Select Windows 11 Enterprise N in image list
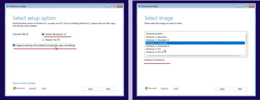Viewport: 260px width, 100px height. point(195,46)
